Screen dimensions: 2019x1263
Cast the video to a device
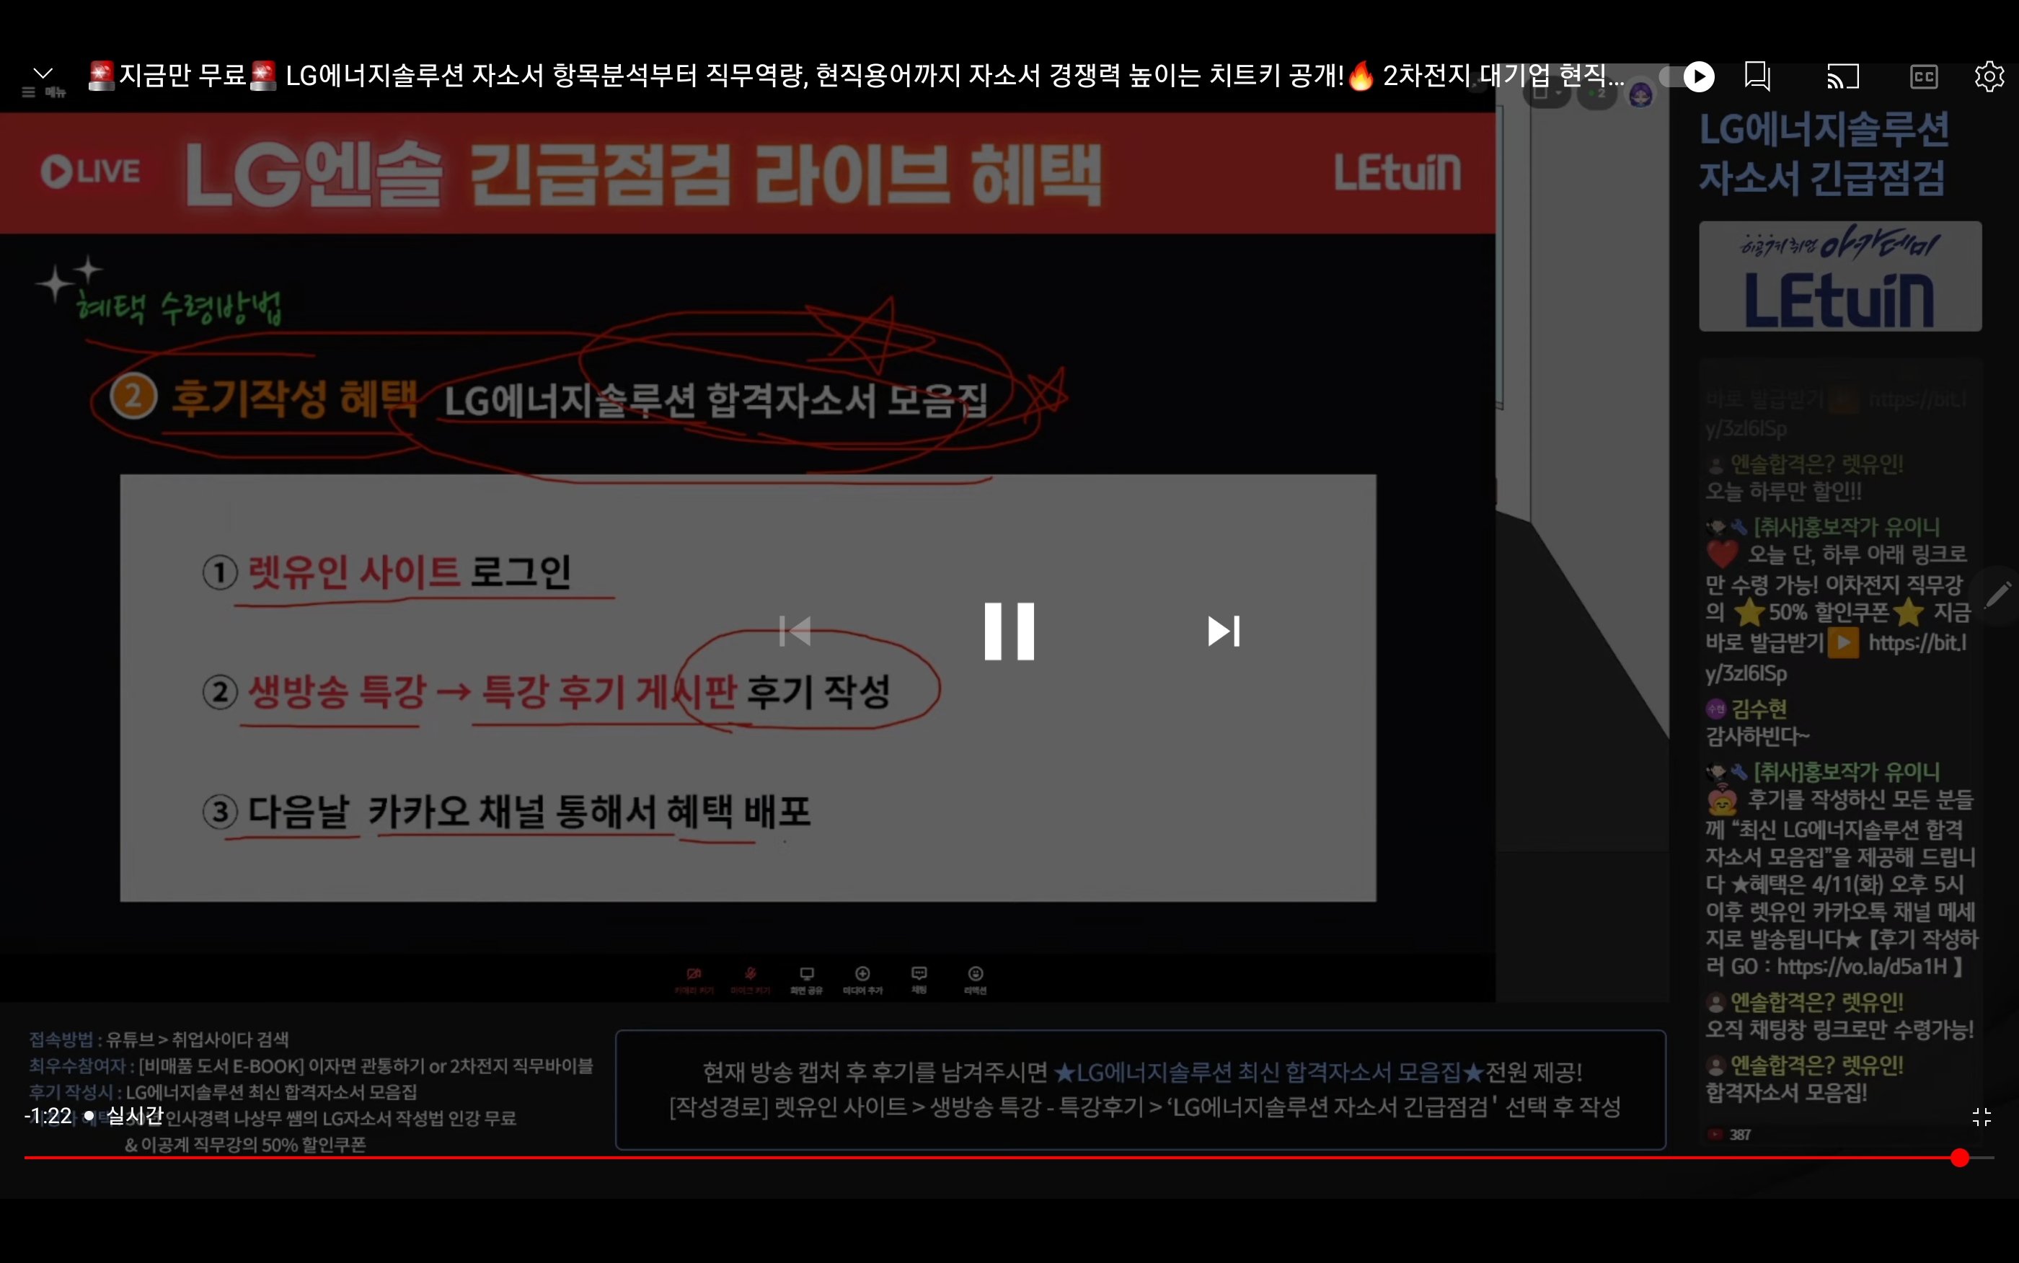[x=1843, y=77]
